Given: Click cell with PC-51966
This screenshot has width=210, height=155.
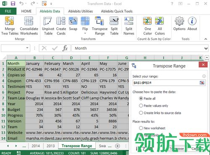Looking at the screenshot, I should coord(90,69).
